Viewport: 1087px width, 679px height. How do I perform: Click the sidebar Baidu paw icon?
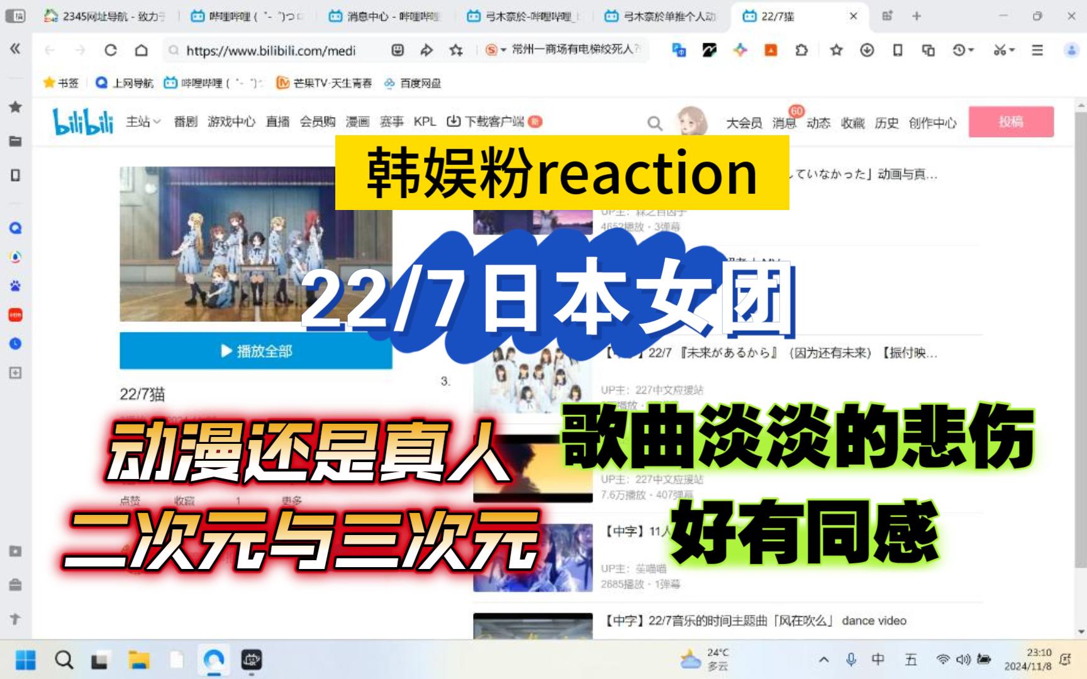(15, 286)
